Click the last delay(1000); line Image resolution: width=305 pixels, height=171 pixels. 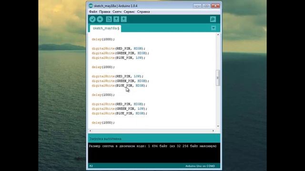tap(103, 123)
